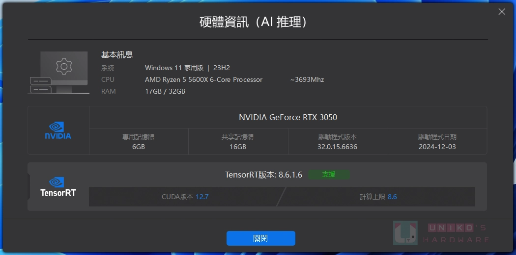This screenshot has width=516, height=255.
Task: Click TensorRT版本: 8.6.1.6 text
Action: point(263,175)
